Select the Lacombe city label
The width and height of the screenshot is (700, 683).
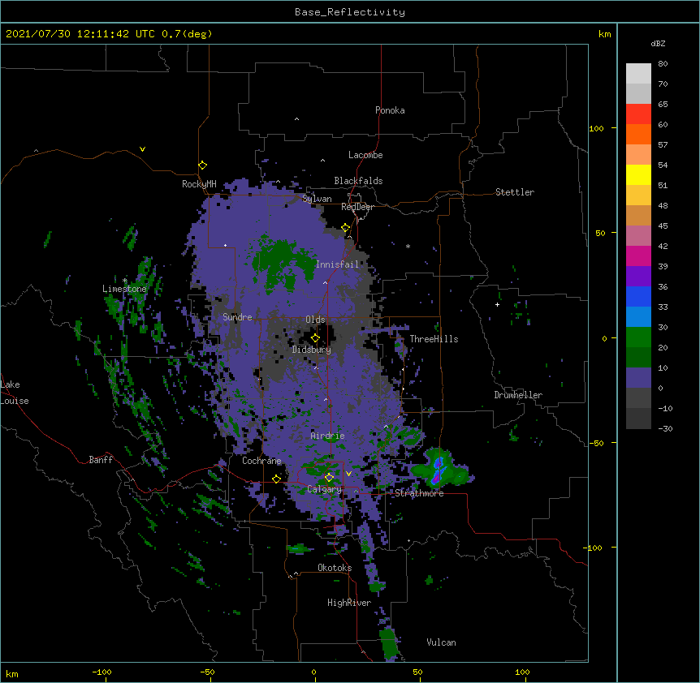coord(365,155)
